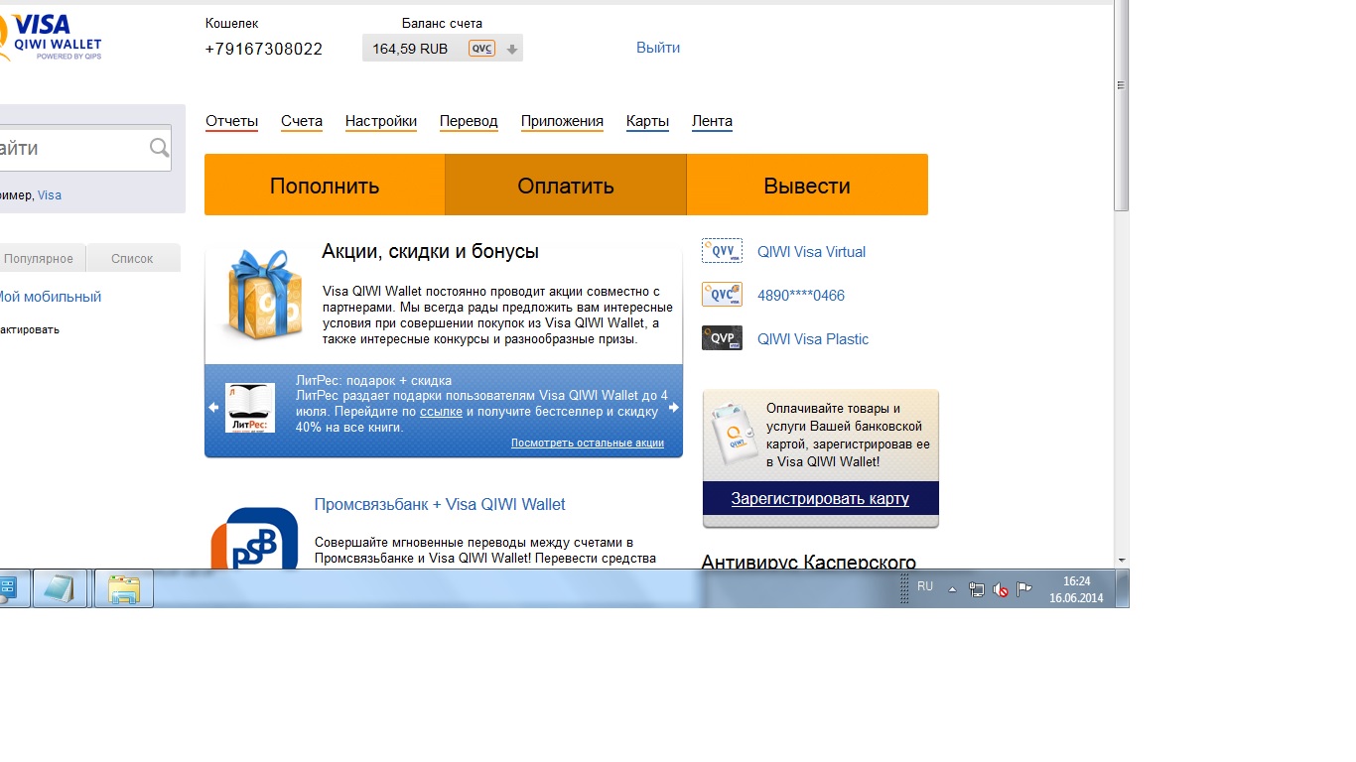Click the Visa example link under search
Image resolution: width=1356 pixels, height=762 pixels.
[x=50, y=195]
